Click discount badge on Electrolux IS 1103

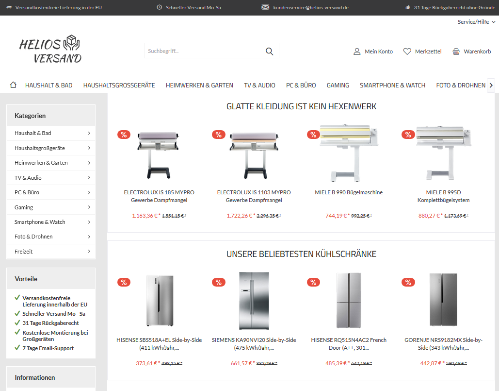pyautogui.click(x=219, y=135)
